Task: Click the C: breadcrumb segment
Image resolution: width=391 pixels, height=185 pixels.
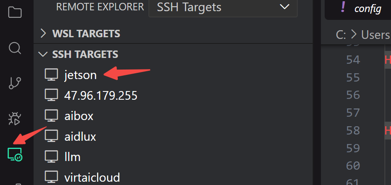Action: tap(341, 35)
